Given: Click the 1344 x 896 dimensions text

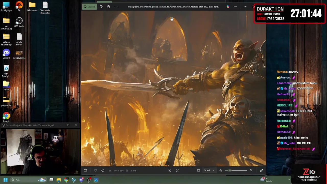Looking at the screenshot, I should [118, 170].
